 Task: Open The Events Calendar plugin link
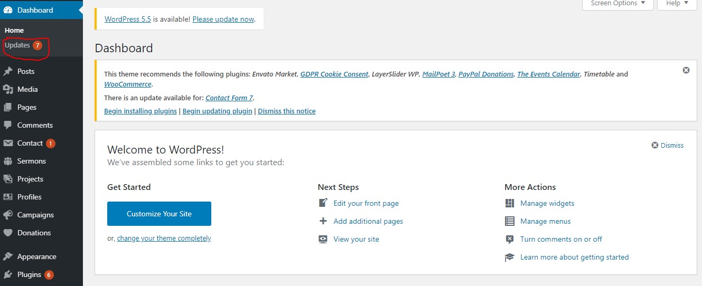tap(549, 74)
